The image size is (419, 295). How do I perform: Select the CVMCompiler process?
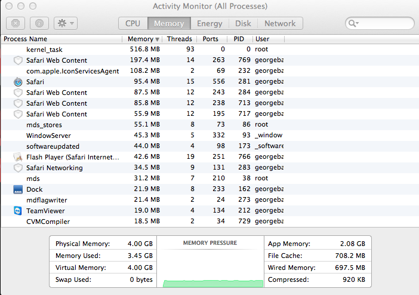(48, 222)
